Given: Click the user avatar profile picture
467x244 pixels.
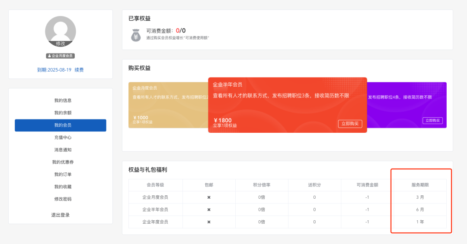Looking at the screenshot, I should coord(61,29).
